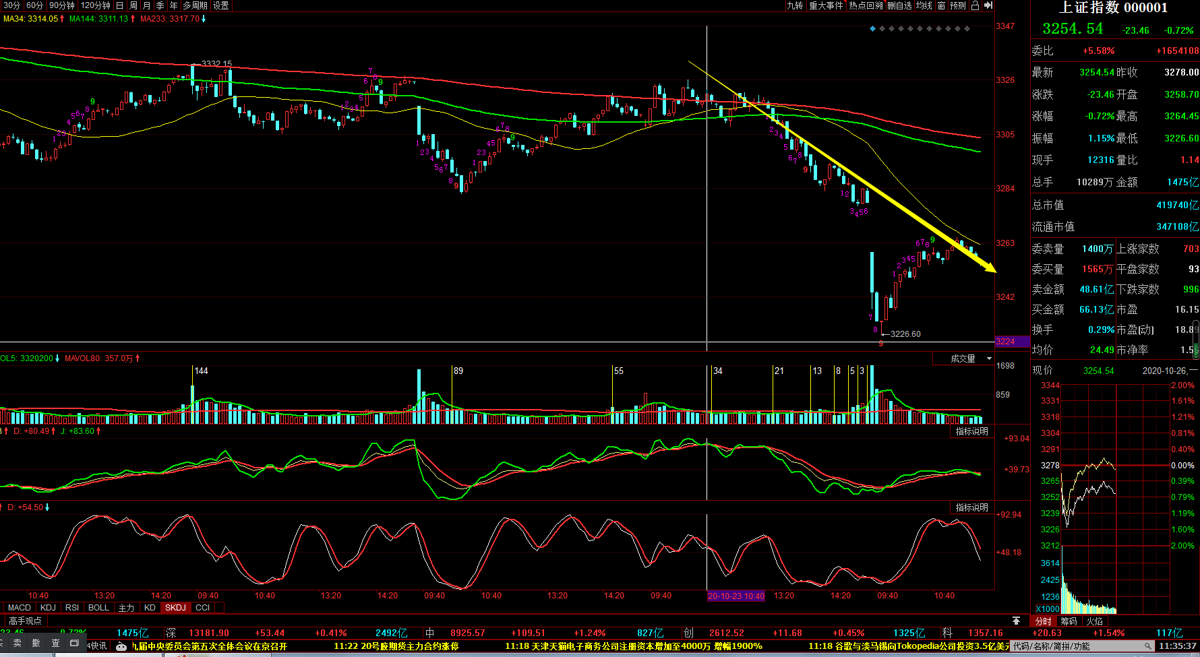Click the window icon in trade toolbar
Screen dimensions: 1200x657
point(74,644)
